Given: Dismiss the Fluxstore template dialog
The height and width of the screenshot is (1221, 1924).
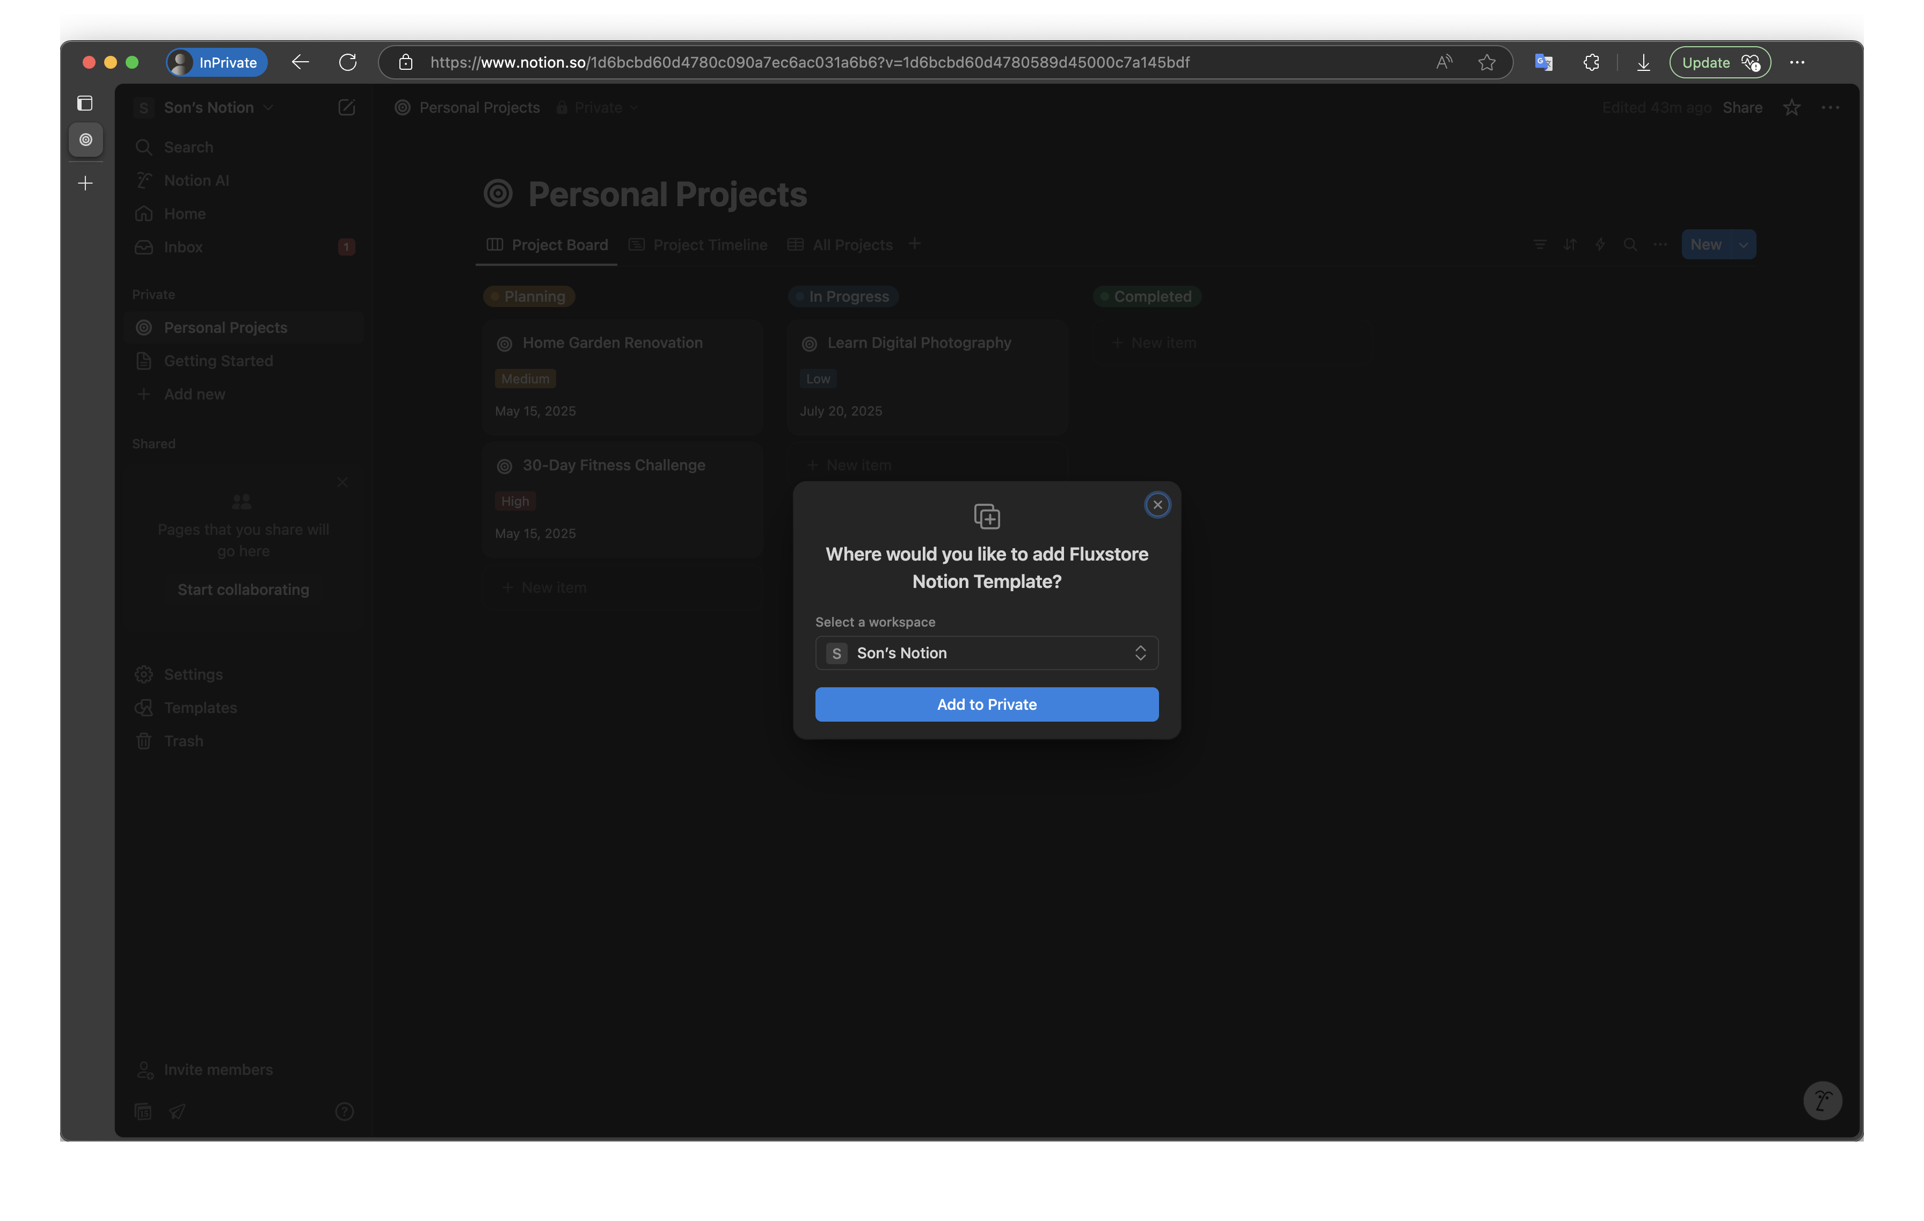Looking at the screenshot, I should click(1157, 504).
